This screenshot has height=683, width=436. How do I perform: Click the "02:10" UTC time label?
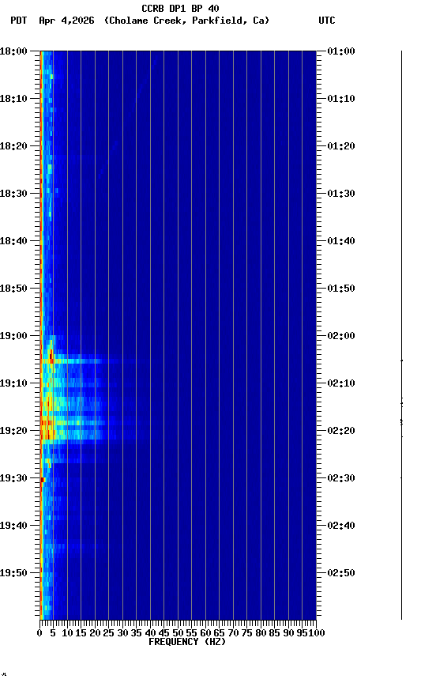click(x=341, y=383)
